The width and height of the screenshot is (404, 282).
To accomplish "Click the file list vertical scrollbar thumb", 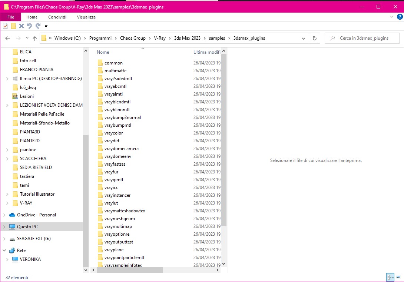I will pyautogui.click(x=223, y=140).
